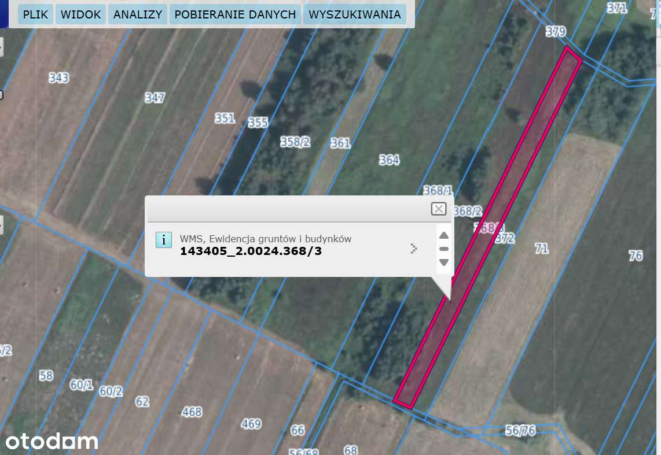Click the popup scroll up arrow

click(x=443, y=235)
